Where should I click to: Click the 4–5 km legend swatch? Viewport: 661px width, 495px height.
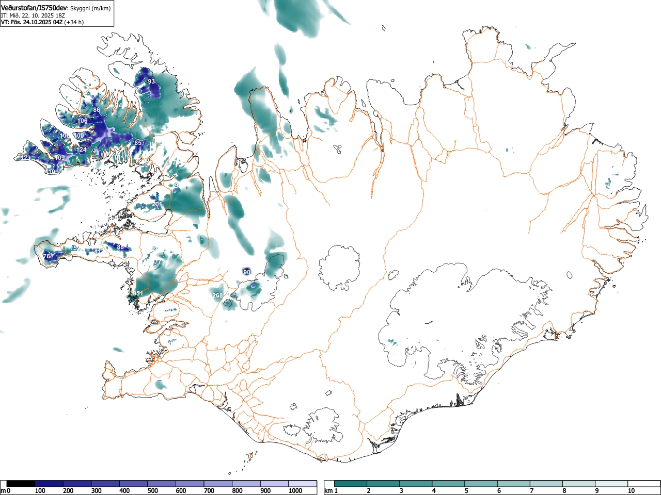(448, 484)
